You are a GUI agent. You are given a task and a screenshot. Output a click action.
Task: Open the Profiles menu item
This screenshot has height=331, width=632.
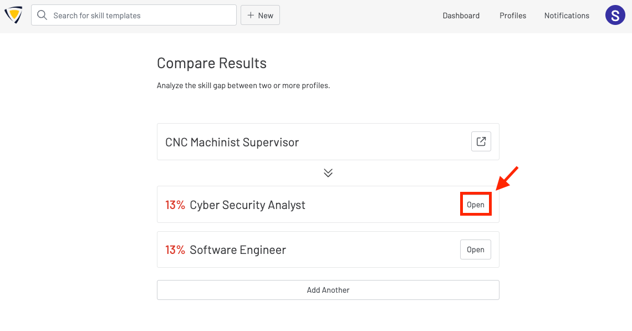point(513,16)
